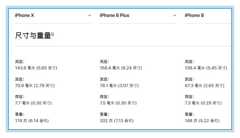The width and height of the screenshot is (240, 138).
Task: Click the 高度 label under iPhone X
Action: tap(19, 62)
